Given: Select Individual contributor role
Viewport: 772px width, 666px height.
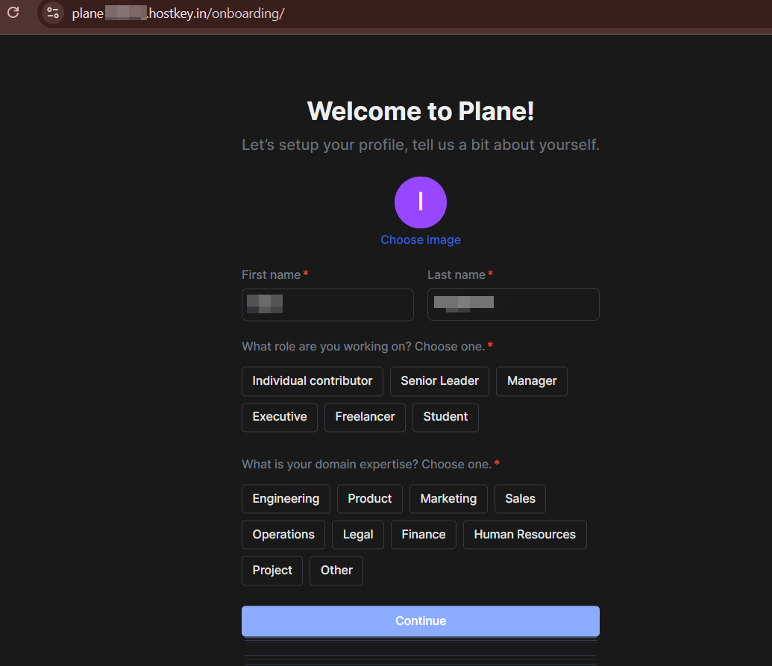Looking at the screenshot, I should point(312,381).
